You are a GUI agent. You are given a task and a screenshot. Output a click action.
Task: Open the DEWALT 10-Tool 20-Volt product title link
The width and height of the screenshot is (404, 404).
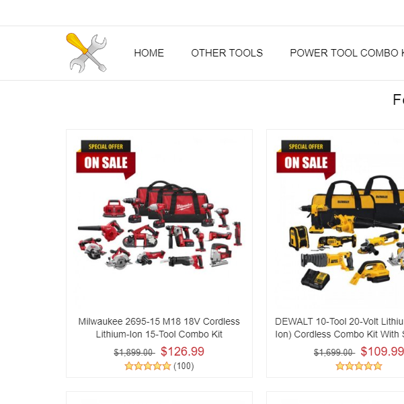click(339, 328)
